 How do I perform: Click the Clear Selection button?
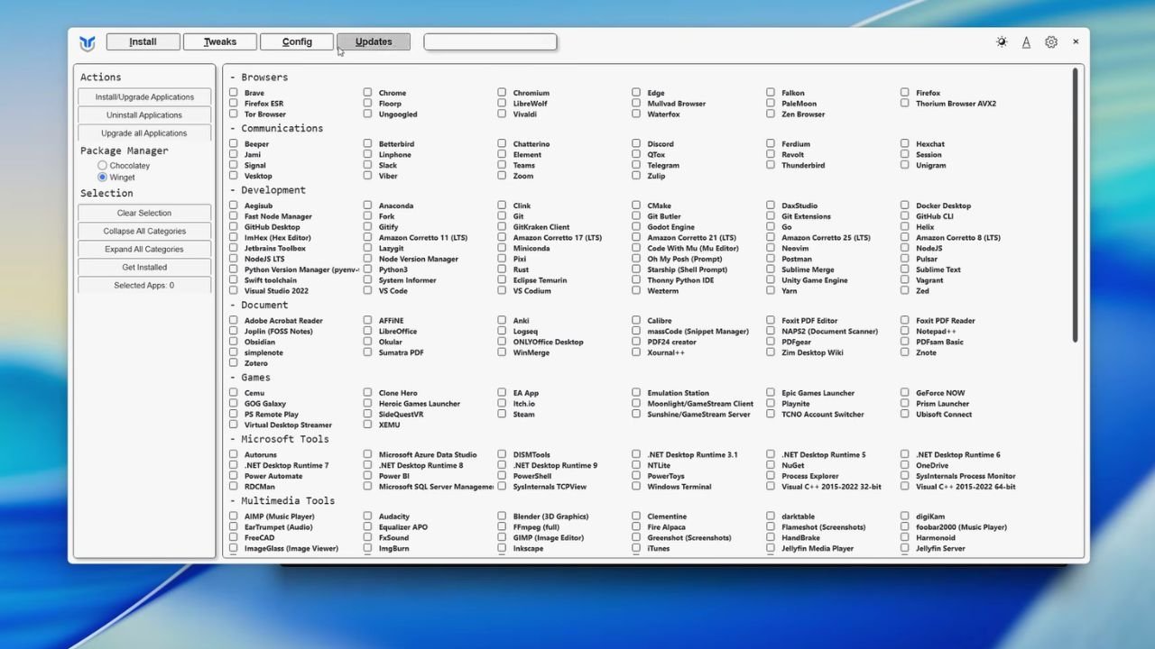click(x=144, y=213)
